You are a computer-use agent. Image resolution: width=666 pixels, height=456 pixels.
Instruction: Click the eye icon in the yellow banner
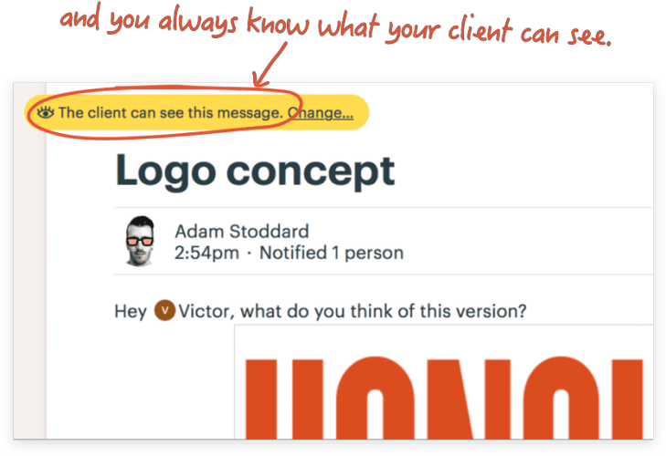pos(46,113)
